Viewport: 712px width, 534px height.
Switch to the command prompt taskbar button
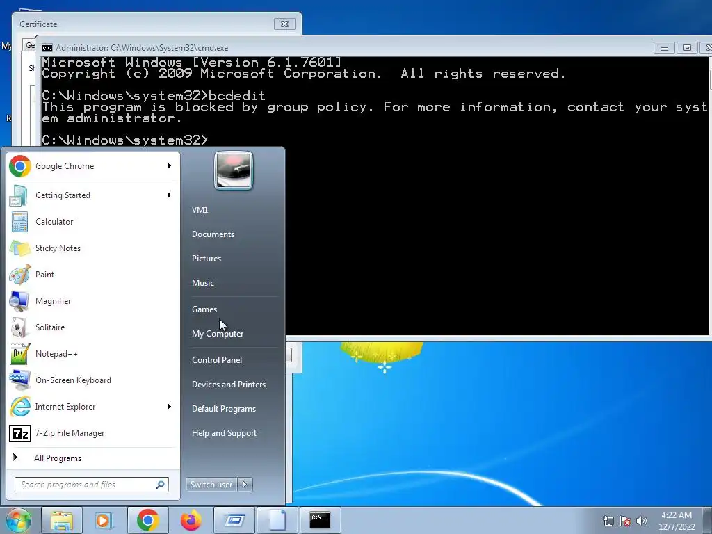coord(320,520)
